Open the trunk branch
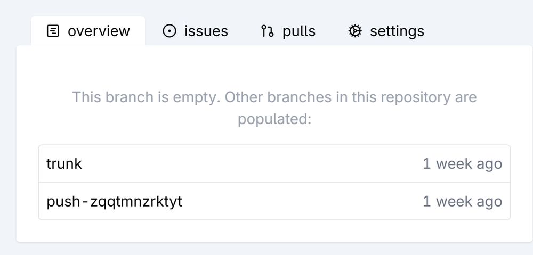533x255 pixels. [64, 163]
